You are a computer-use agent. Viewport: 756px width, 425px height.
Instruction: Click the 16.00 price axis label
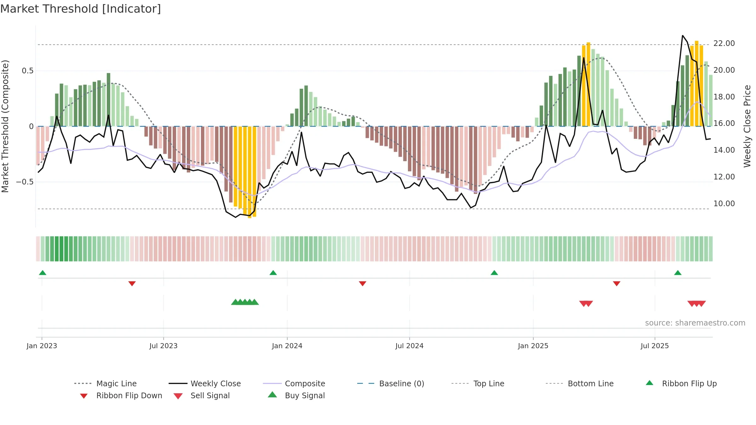[x=724, y=123]
